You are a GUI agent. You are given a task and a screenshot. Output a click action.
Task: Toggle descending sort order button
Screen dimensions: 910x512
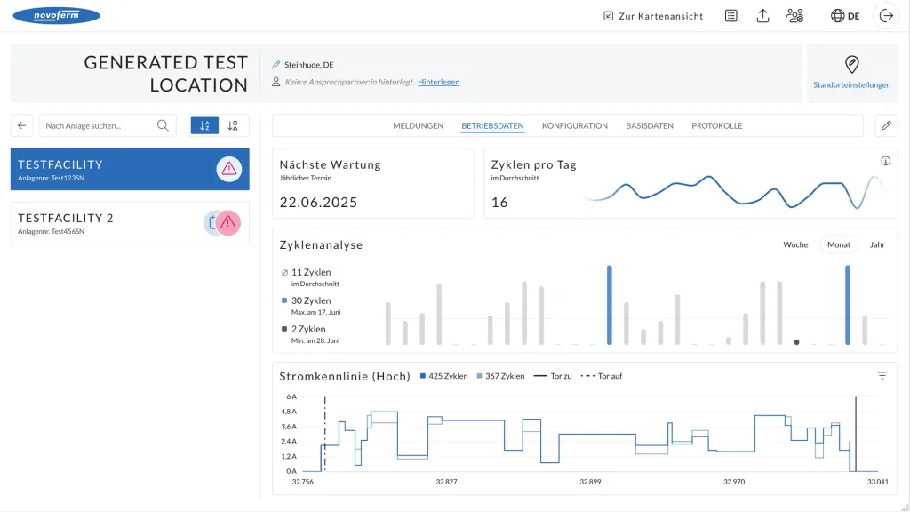[233, 125]
